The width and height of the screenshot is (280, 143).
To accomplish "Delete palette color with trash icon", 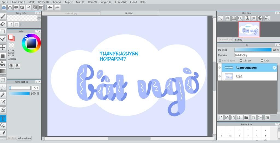I will click(x=16, y=24).
